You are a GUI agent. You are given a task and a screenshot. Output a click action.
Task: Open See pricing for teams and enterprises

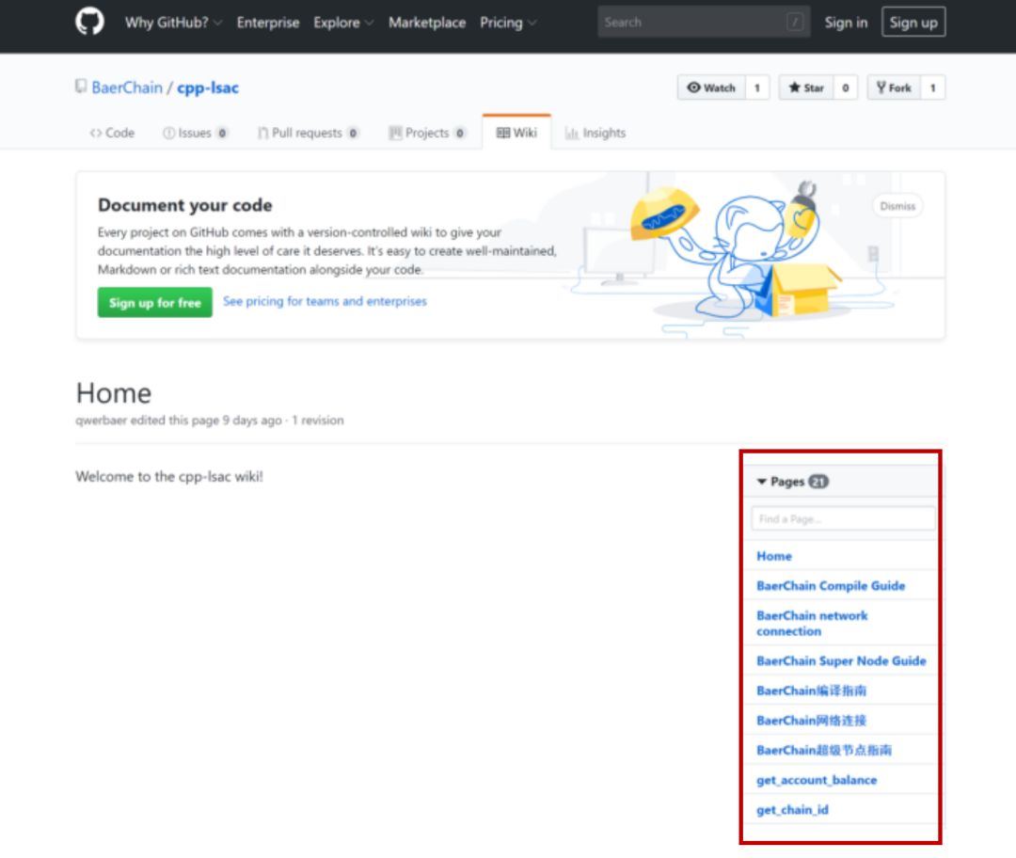pos(325,301)
